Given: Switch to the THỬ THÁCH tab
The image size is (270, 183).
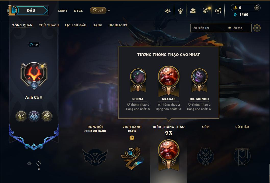Looking at the screenshot, I should tap(49, 25).
